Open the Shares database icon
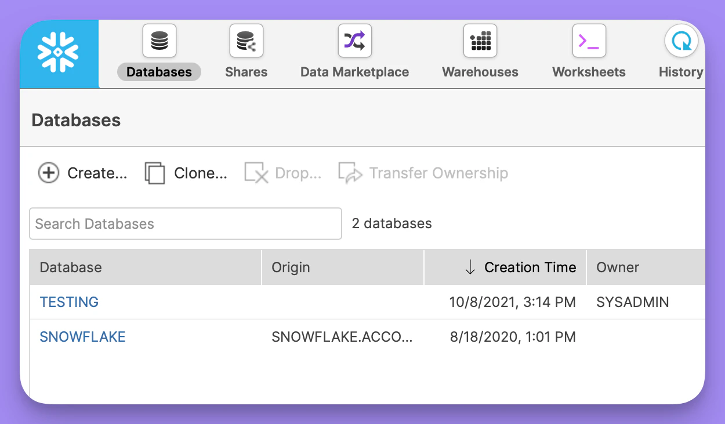The width and height of the screenshot is (725, 424). tap(246, 41)
